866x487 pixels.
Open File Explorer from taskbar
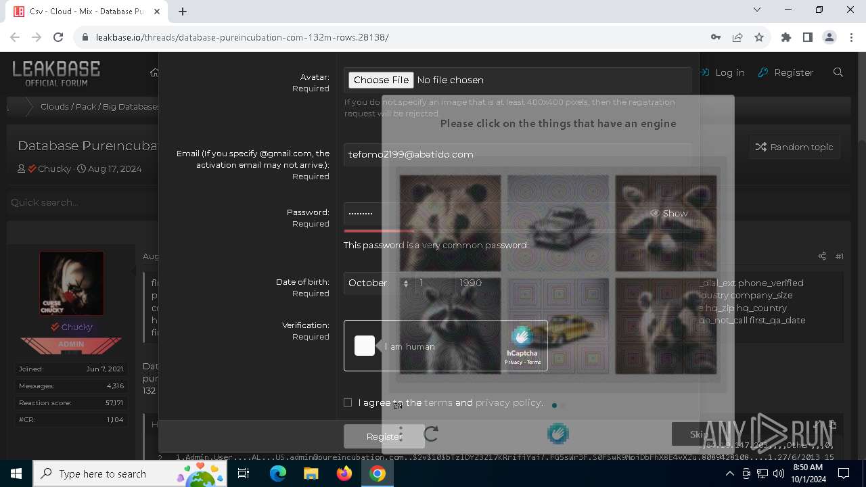(311, 473)
